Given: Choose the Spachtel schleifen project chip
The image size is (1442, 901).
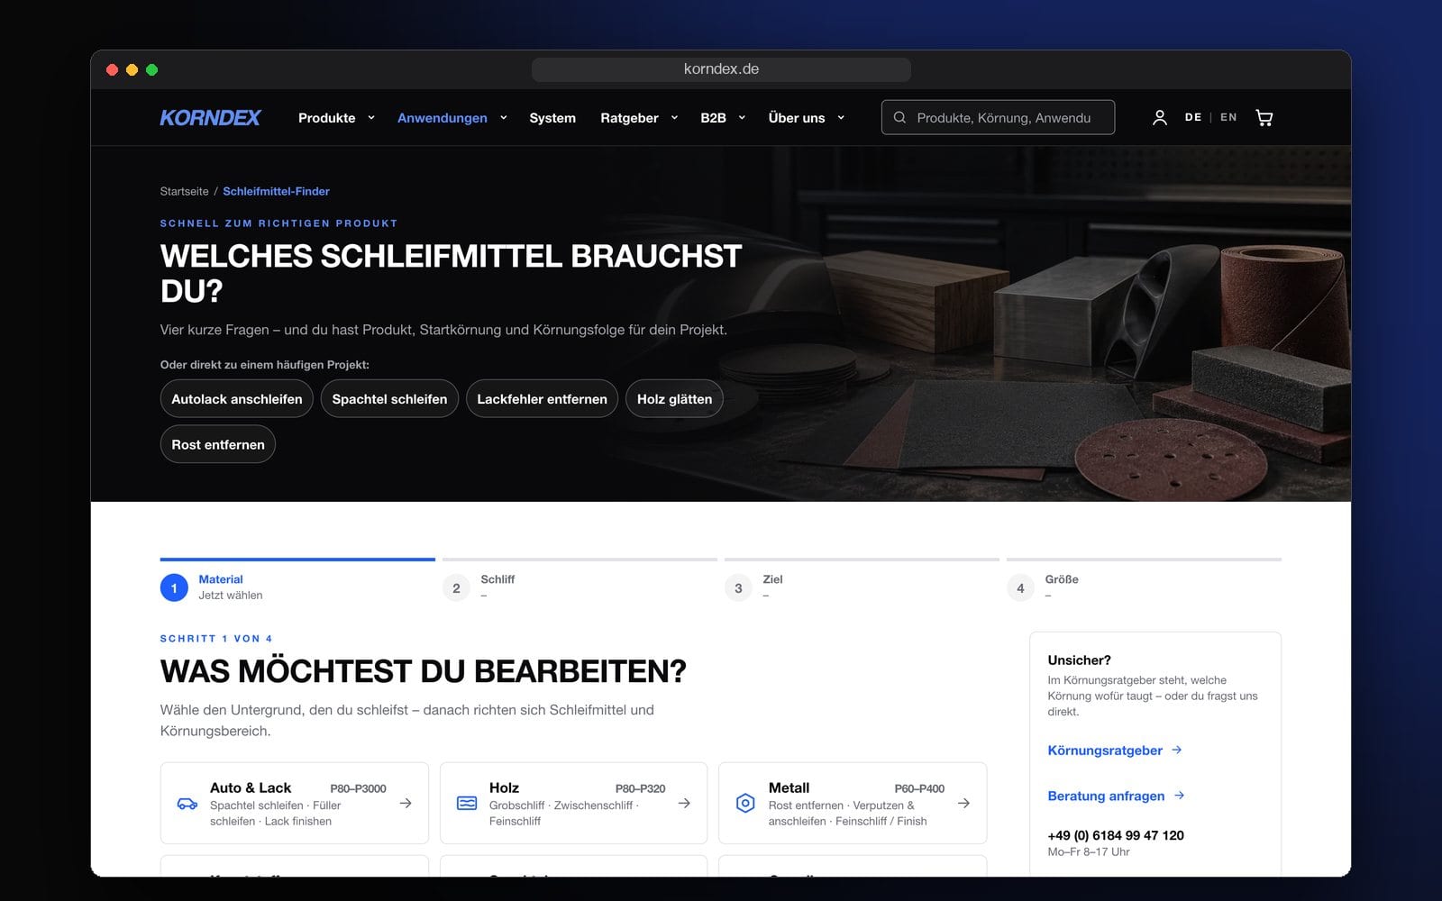Looking at the screenshot, I should click(389, 399).
